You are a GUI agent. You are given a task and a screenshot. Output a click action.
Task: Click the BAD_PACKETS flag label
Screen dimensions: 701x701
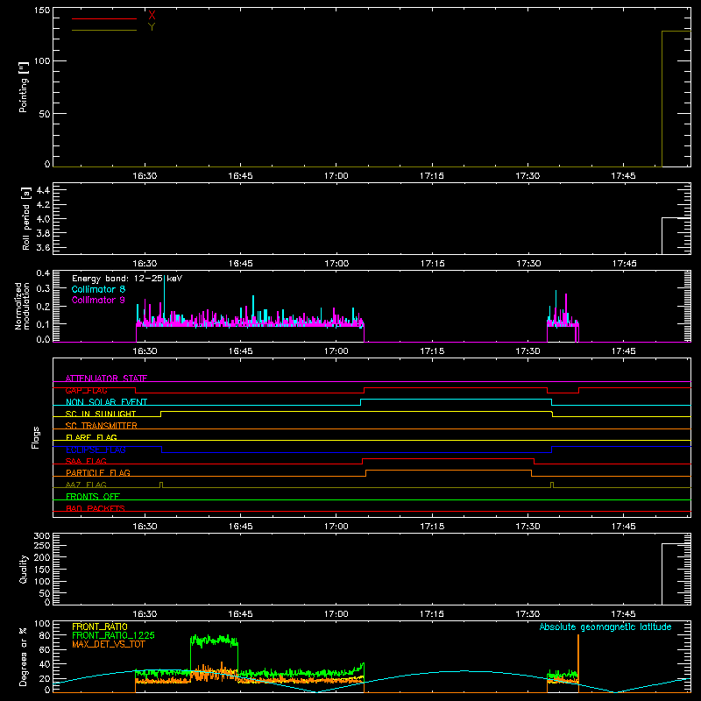(96, 508)
